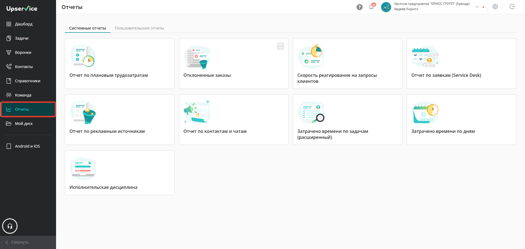The image size is (525, 249).
Task: Click the Android и iOS phone icon
Action: coord(9,146)
